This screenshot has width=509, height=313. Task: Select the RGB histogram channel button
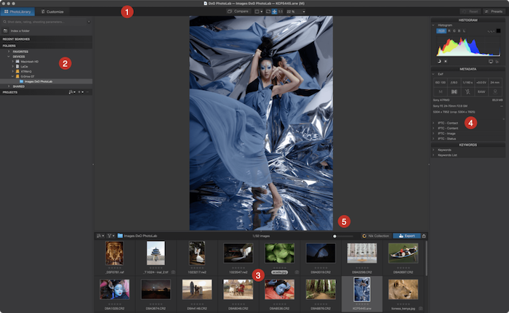(441, 31)
